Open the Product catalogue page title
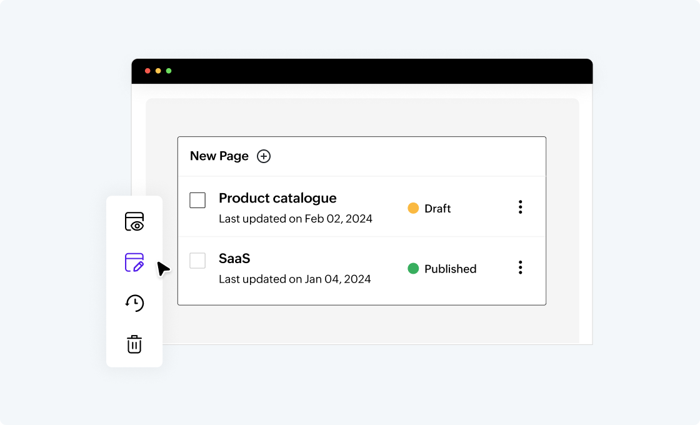Viewport: 700px width, 425px height. point(277,198)
